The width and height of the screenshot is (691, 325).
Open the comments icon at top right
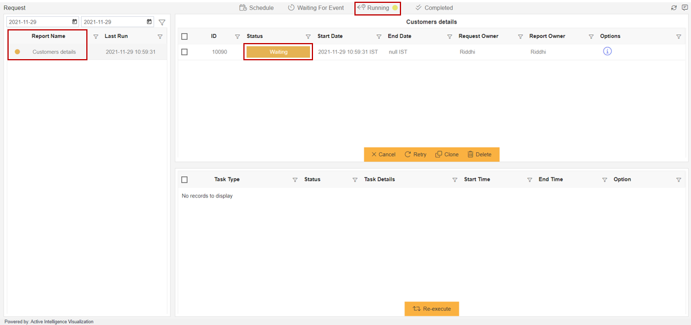coord(684,8)
